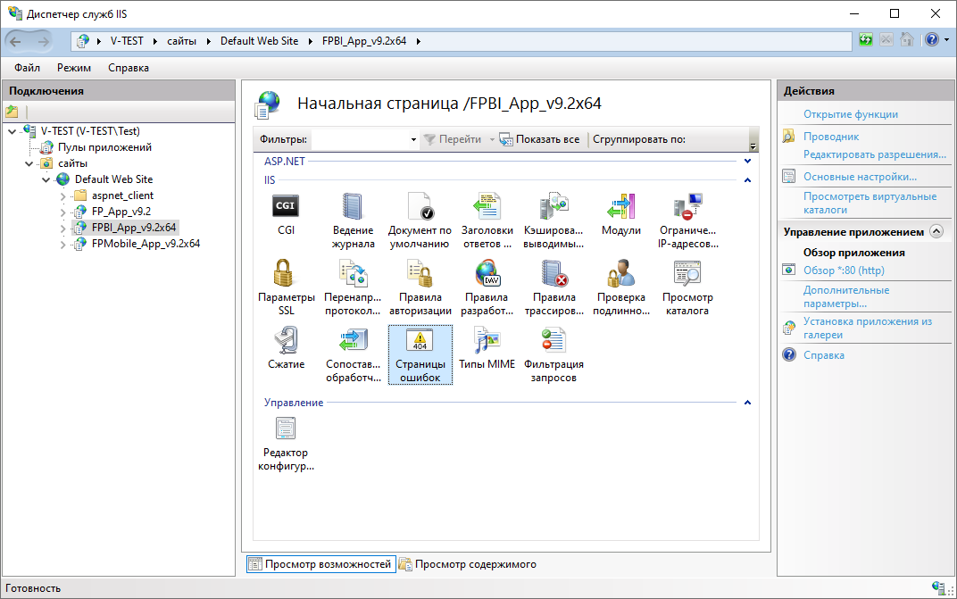Expand the FP_App_v9.2 tree node
This screenshot has width=957, height=599.
pos(62,212)
